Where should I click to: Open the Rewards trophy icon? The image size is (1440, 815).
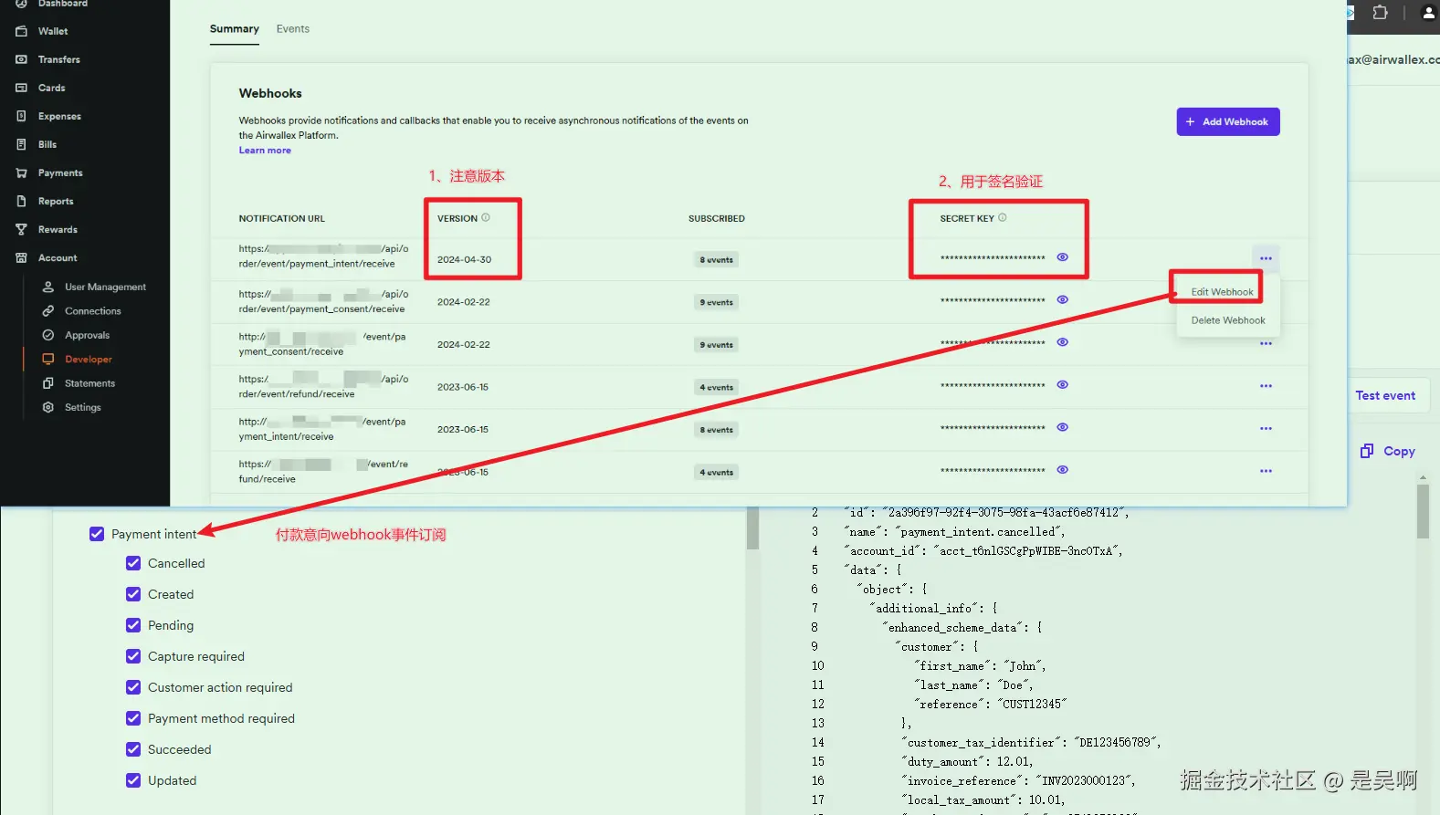tap(21, 229)
